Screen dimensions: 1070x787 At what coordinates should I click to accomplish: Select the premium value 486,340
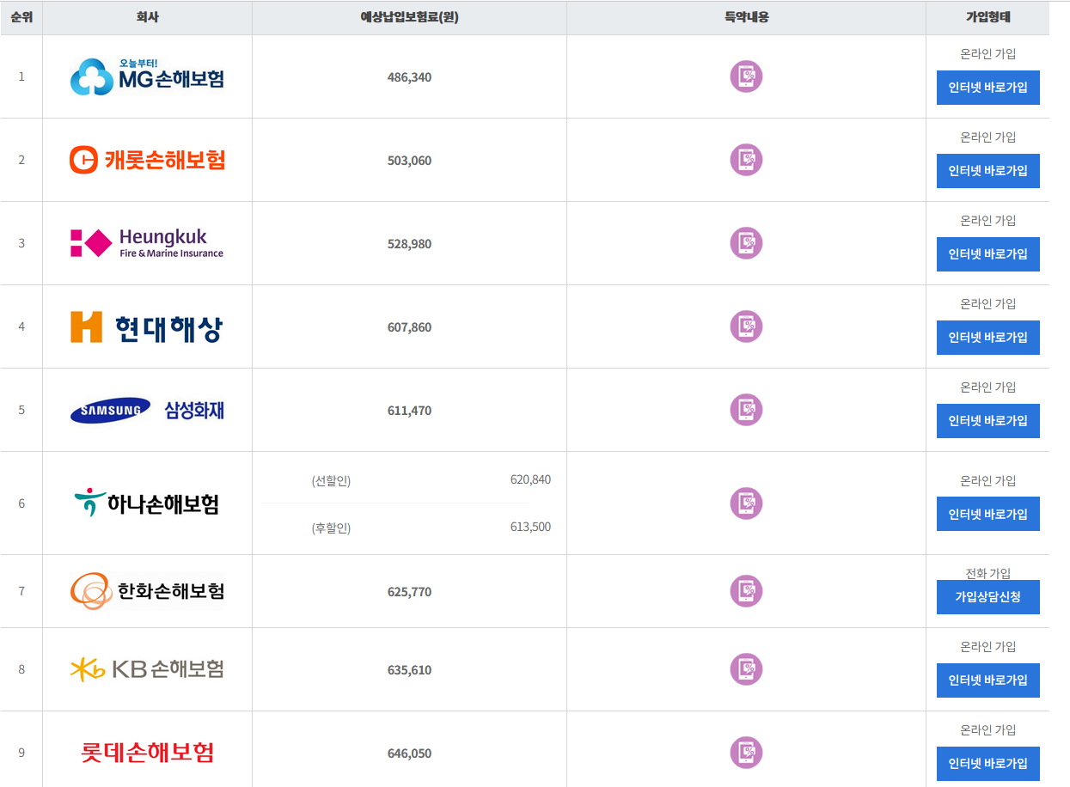pyautogui.click(x=409, y=77)
